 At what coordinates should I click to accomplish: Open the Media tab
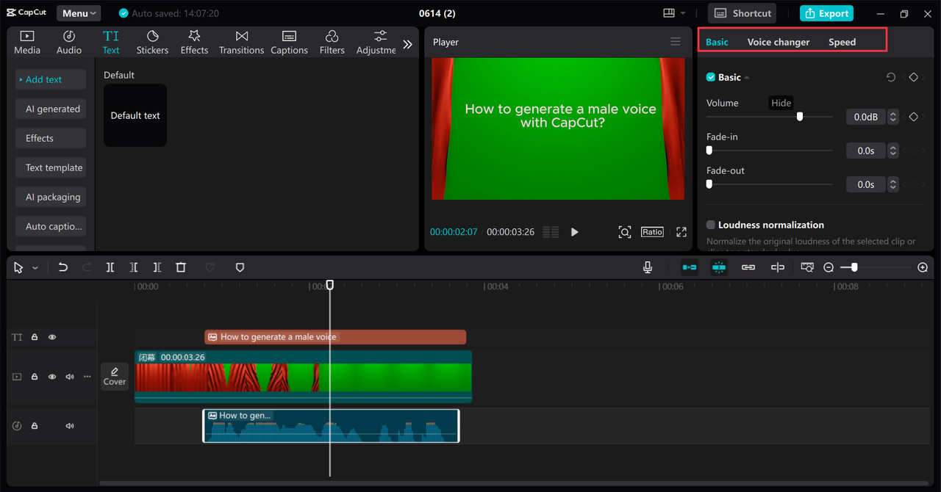(x=27, y=43)
